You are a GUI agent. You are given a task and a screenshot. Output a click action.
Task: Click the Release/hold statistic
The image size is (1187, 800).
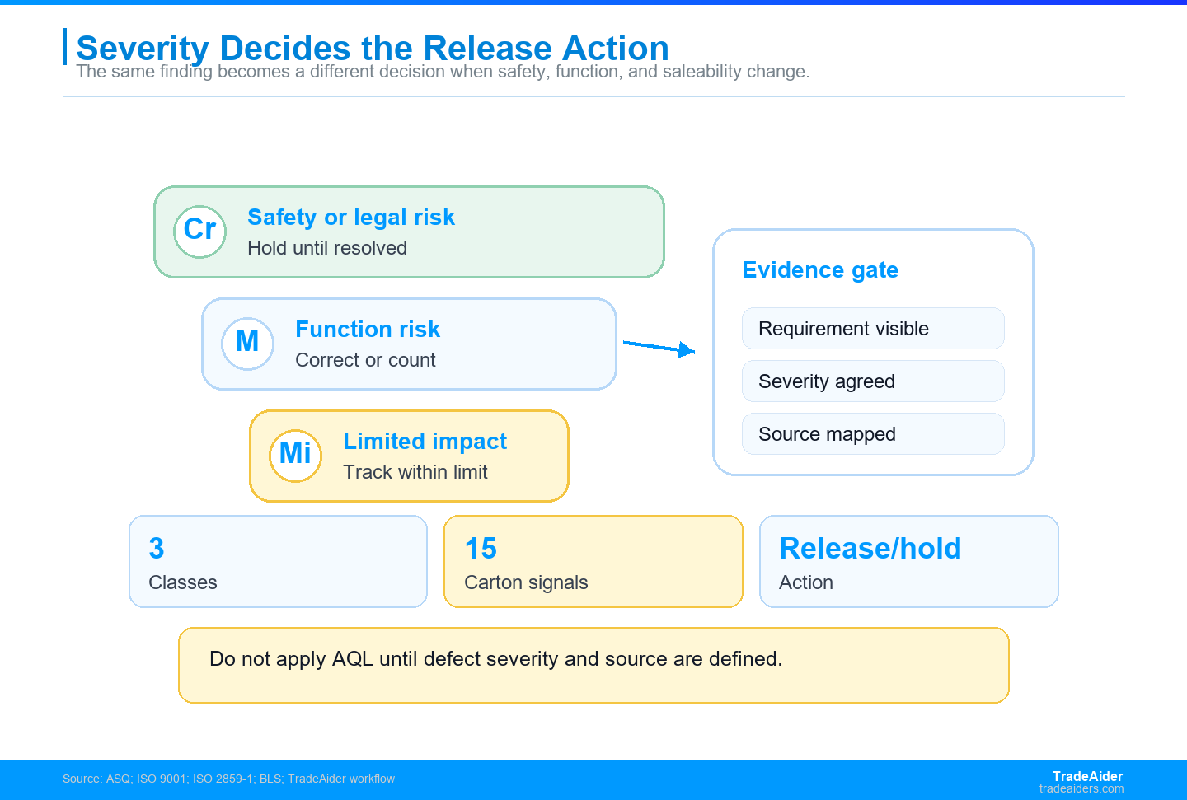(870, 549)
